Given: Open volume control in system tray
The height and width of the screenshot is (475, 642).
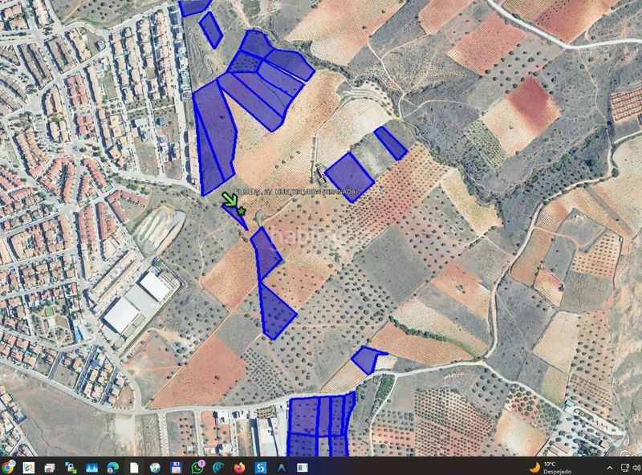Looking at the screenshot, I should tap(636, 468).
